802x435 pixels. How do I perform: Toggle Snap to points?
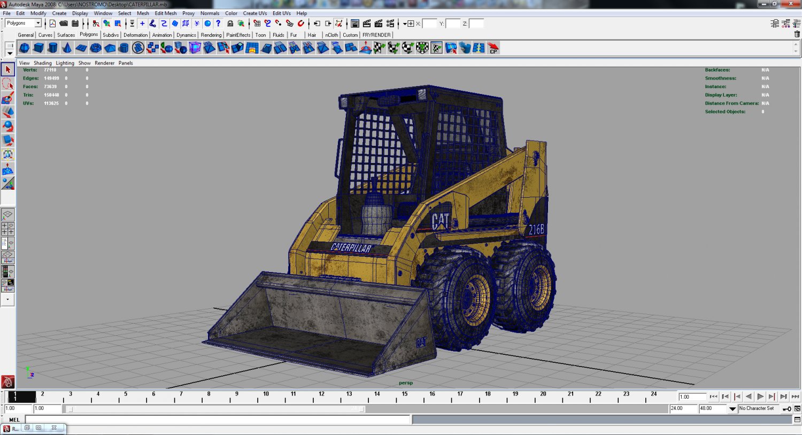[x=279, y=24]
